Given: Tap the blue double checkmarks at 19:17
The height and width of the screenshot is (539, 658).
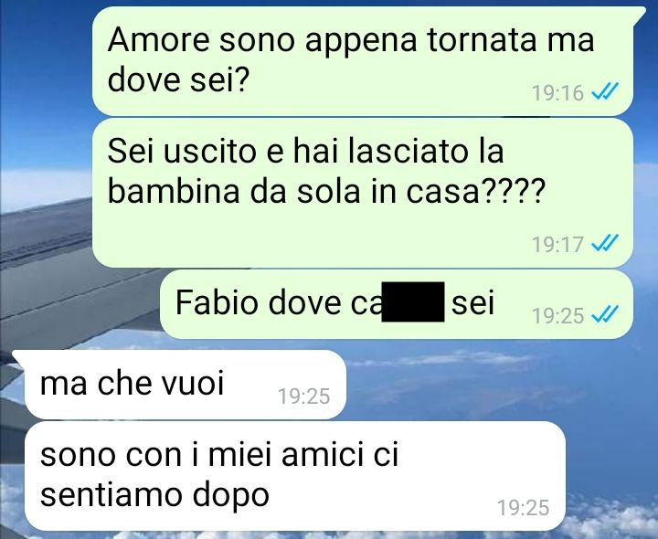Looking at the screenshot, I should [x=605, y=243].
